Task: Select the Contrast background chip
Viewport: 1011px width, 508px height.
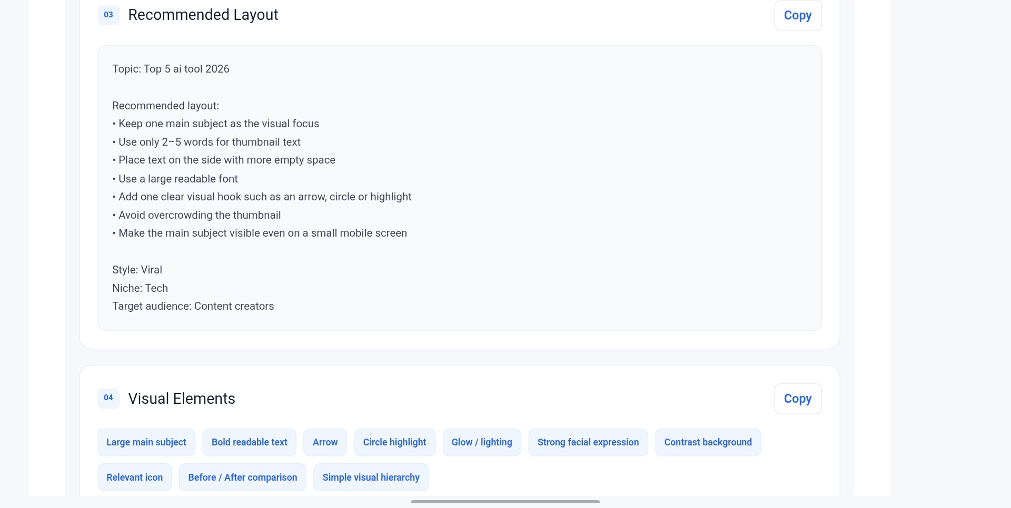Action: [x=708, y=442]
